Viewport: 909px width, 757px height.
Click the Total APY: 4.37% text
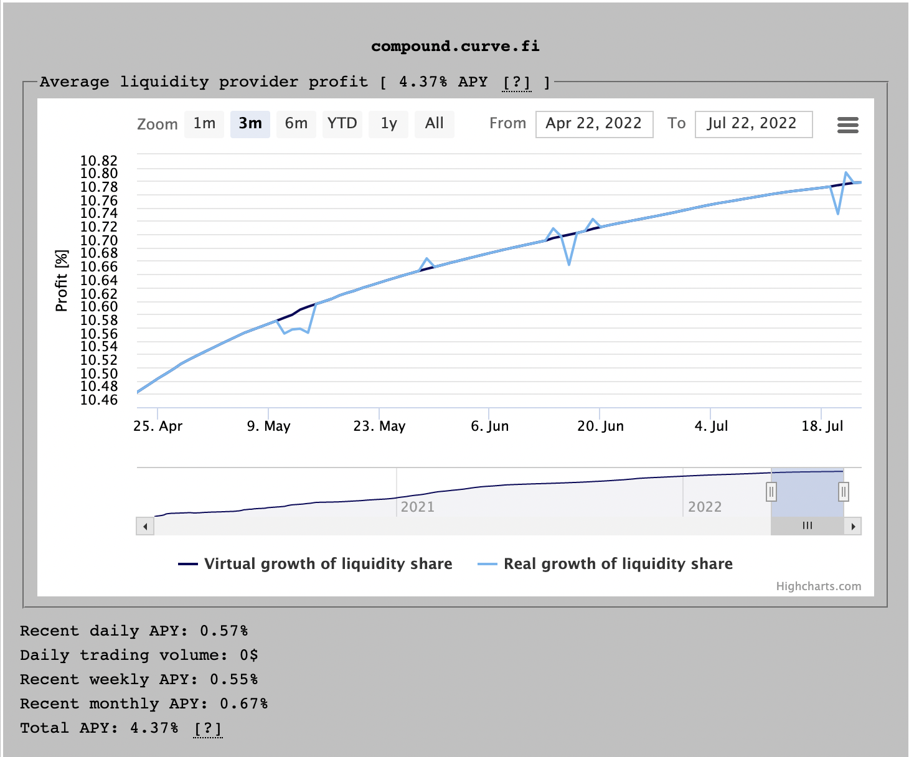(x=99, y=728)
